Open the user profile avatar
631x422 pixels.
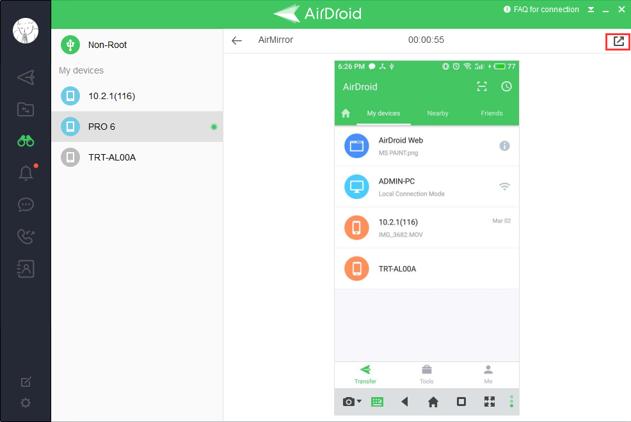pyautogui.click(x=26, y=31)
